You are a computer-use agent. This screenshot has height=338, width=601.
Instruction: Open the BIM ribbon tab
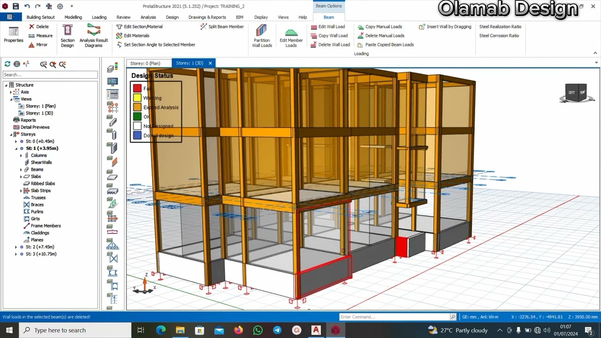(x=239, y=17)
